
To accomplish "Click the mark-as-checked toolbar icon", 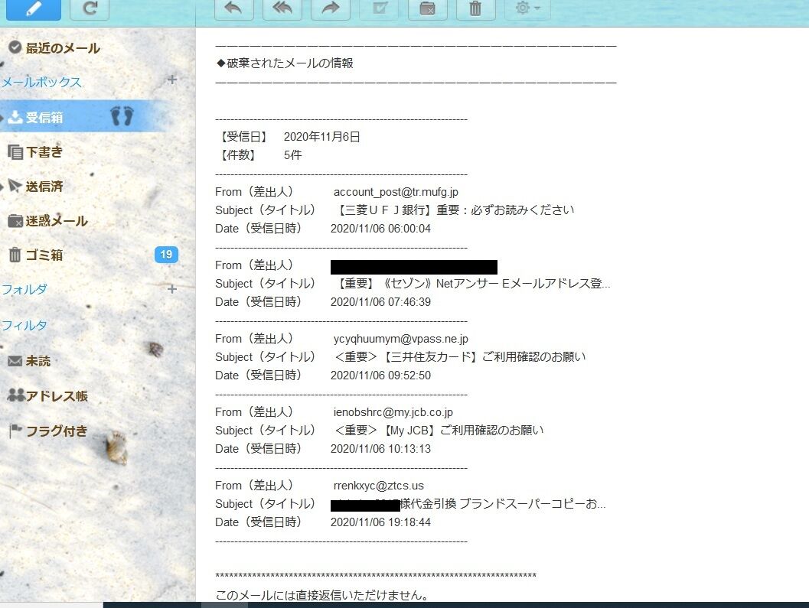I will pos(379,8).
